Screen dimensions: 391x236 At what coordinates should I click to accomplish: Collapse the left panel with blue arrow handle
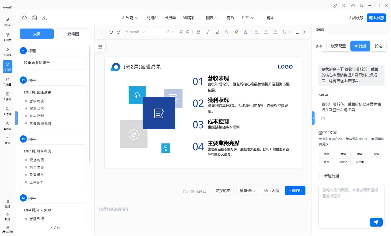coord(17,118)
